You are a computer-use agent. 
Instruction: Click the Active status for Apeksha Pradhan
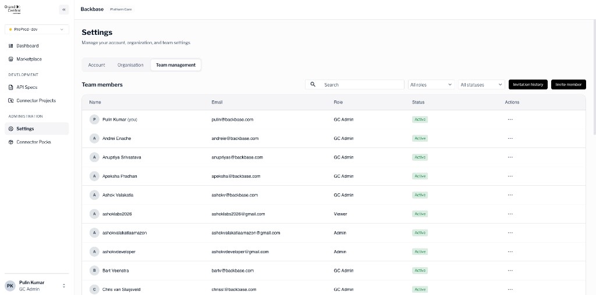(x=420, y=176)
